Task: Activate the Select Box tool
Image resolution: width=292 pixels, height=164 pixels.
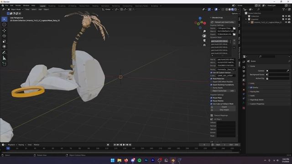Action: (x=4, y=19)
